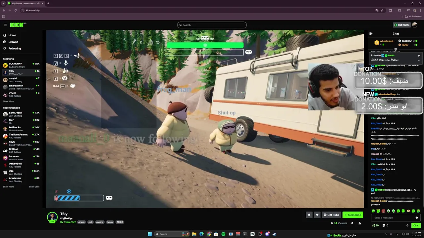This screenshot has height=238, width=424.
Task: Open taskbar clock 11:03 AM
Action: tap(416, 234)
